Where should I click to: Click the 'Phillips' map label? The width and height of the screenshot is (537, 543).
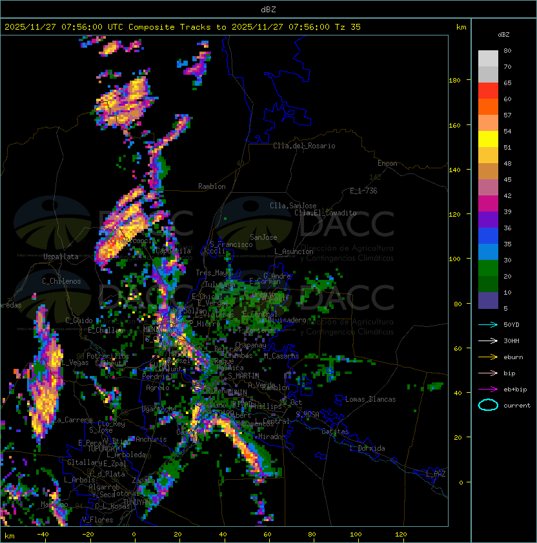[x=266, y=406]
